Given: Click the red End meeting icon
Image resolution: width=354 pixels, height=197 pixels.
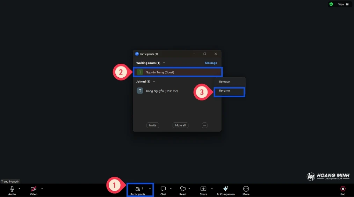Looking at the screenshot, I should [343, 189].
